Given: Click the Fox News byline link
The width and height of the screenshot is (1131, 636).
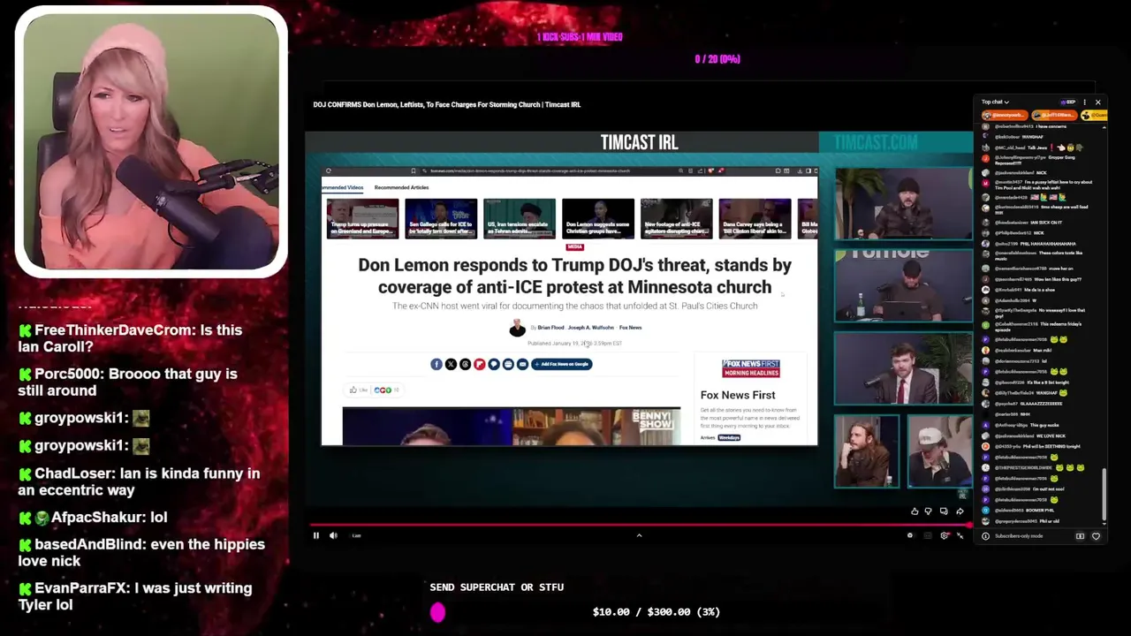Looking at the screenshot, I should coord(630,328).
